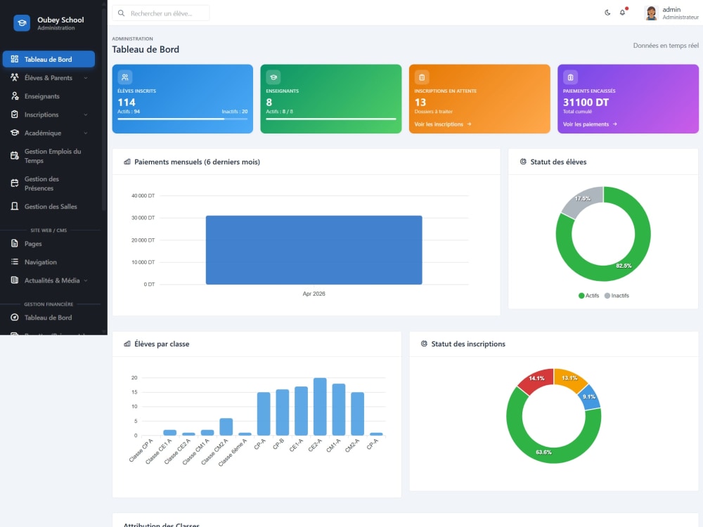Viewport: 703px width, 527px height.
Task: Click the Paiements mensuels chart icon
Action: pos(127,162)
